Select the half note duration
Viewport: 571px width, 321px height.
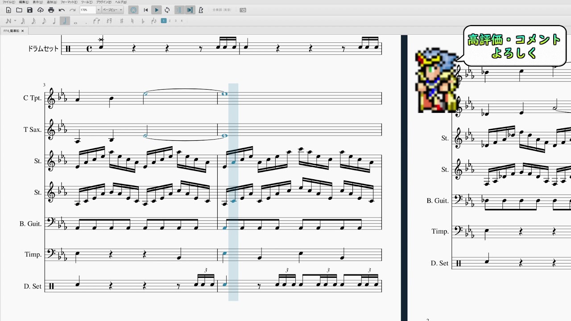coord(65,21)
